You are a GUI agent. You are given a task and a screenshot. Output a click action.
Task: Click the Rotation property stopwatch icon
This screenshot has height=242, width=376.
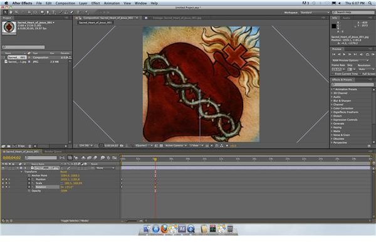[29, 187]
